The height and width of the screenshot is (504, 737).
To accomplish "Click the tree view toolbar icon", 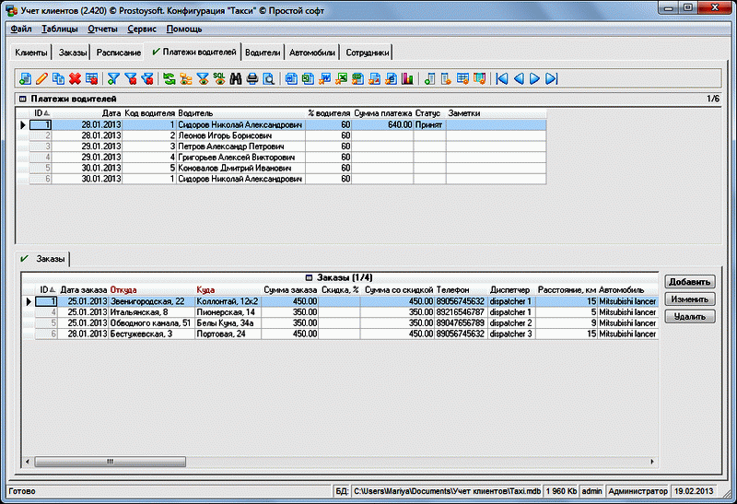I will click(186, 78).
